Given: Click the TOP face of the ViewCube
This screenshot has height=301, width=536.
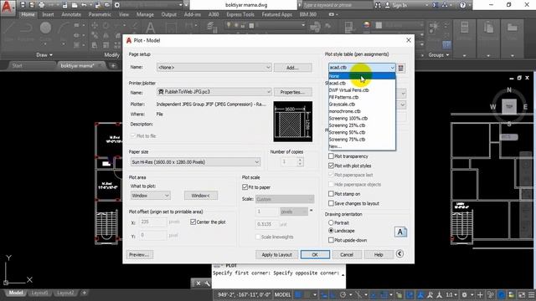Looking at the screenshot, I should [509, 107].
